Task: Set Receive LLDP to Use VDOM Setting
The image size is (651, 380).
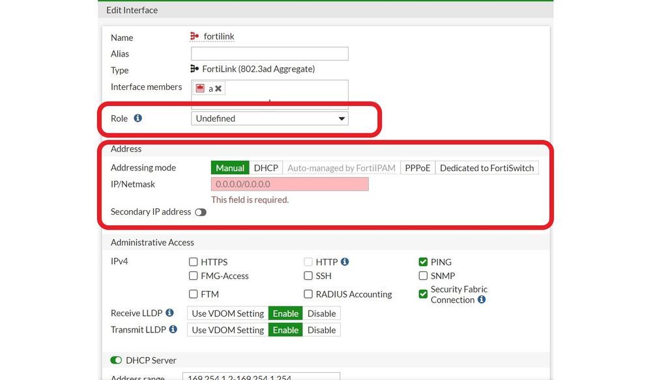Action: click(x=227, y=313)
